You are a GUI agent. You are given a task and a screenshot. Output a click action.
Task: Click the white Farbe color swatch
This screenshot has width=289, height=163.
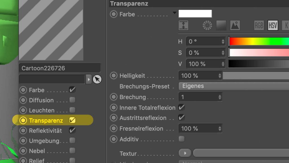pos(195,14)
